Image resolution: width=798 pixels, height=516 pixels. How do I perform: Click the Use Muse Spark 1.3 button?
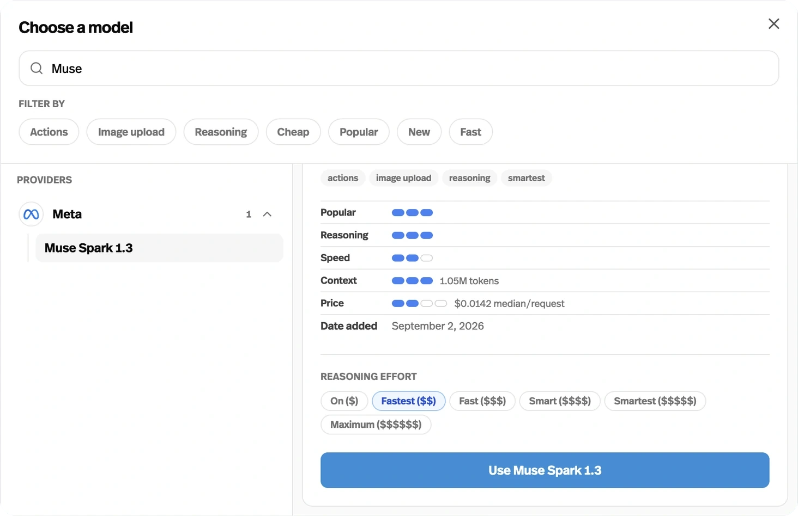(x=545, y=470)
